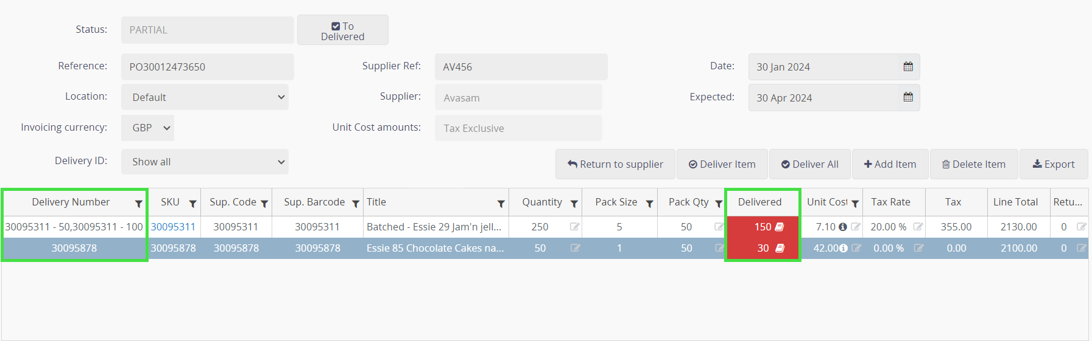This screenshot has width=1092, height=341.
Task: Click the Return to supplier button
Action: [x=615, y=164]
